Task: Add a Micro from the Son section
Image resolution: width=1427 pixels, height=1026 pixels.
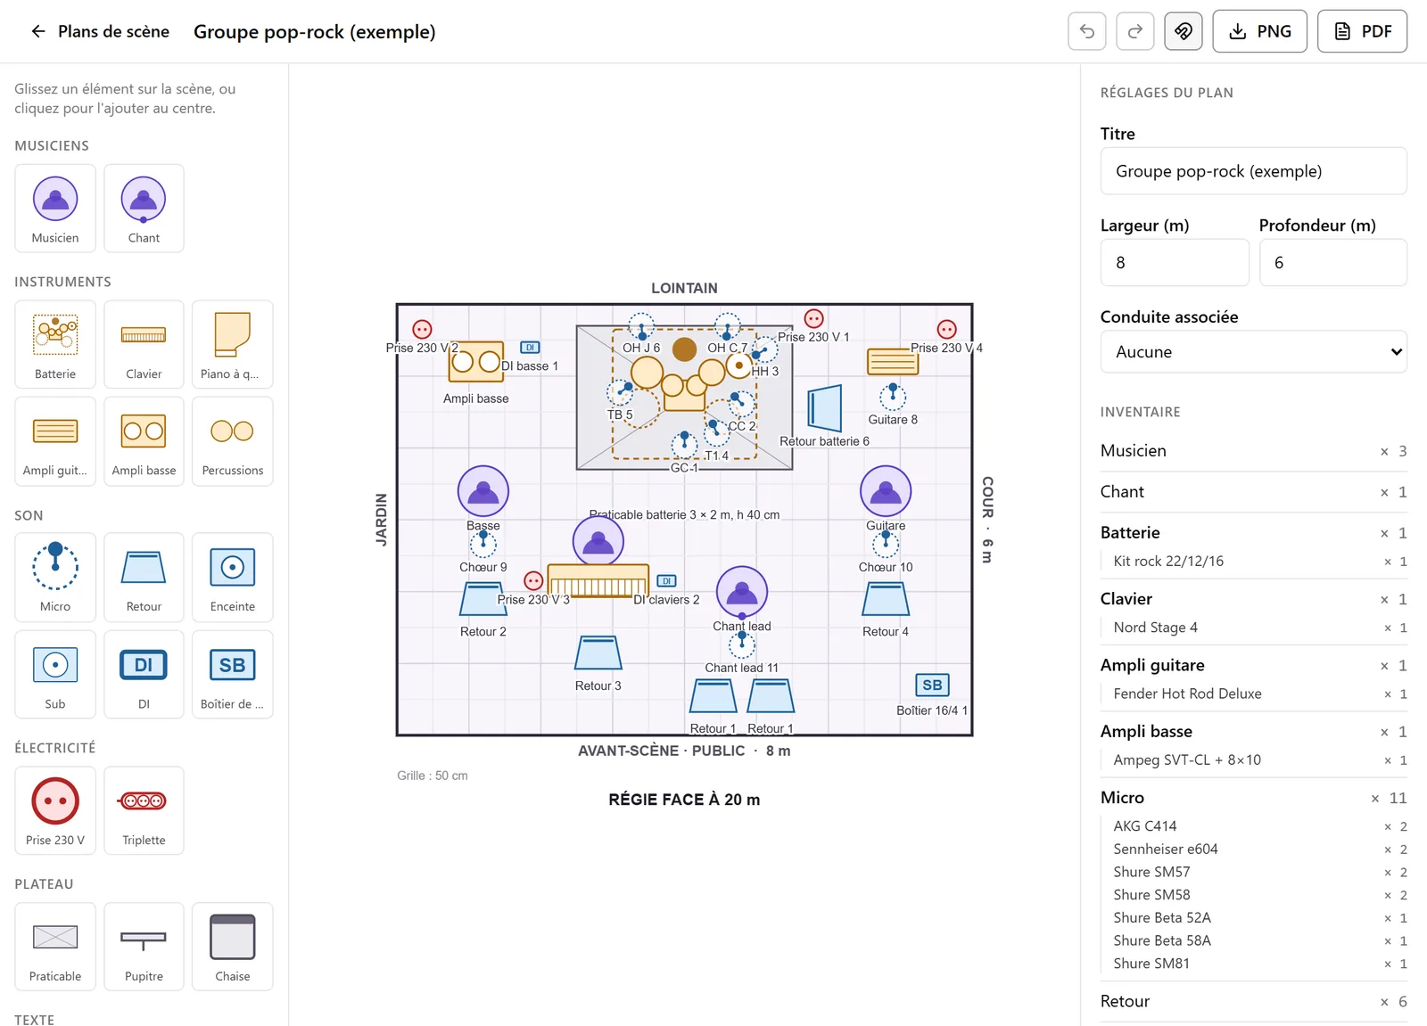Action: click(55, 577)
